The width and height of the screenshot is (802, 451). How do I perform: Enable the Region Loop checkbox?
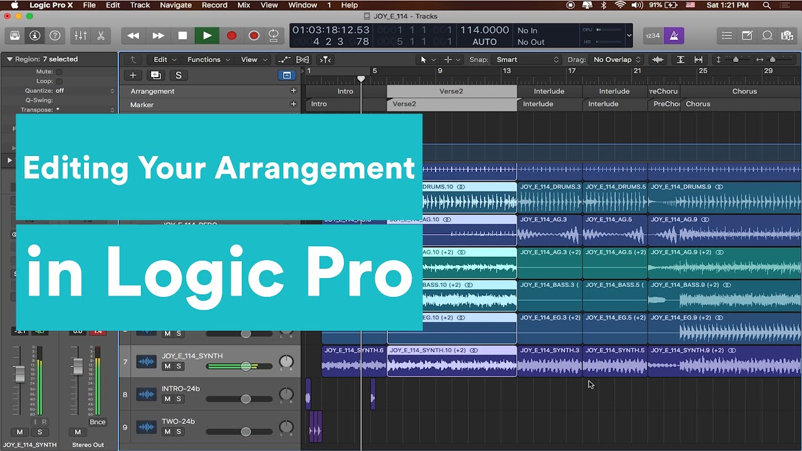pyautogui.click(x=59, y=81)
